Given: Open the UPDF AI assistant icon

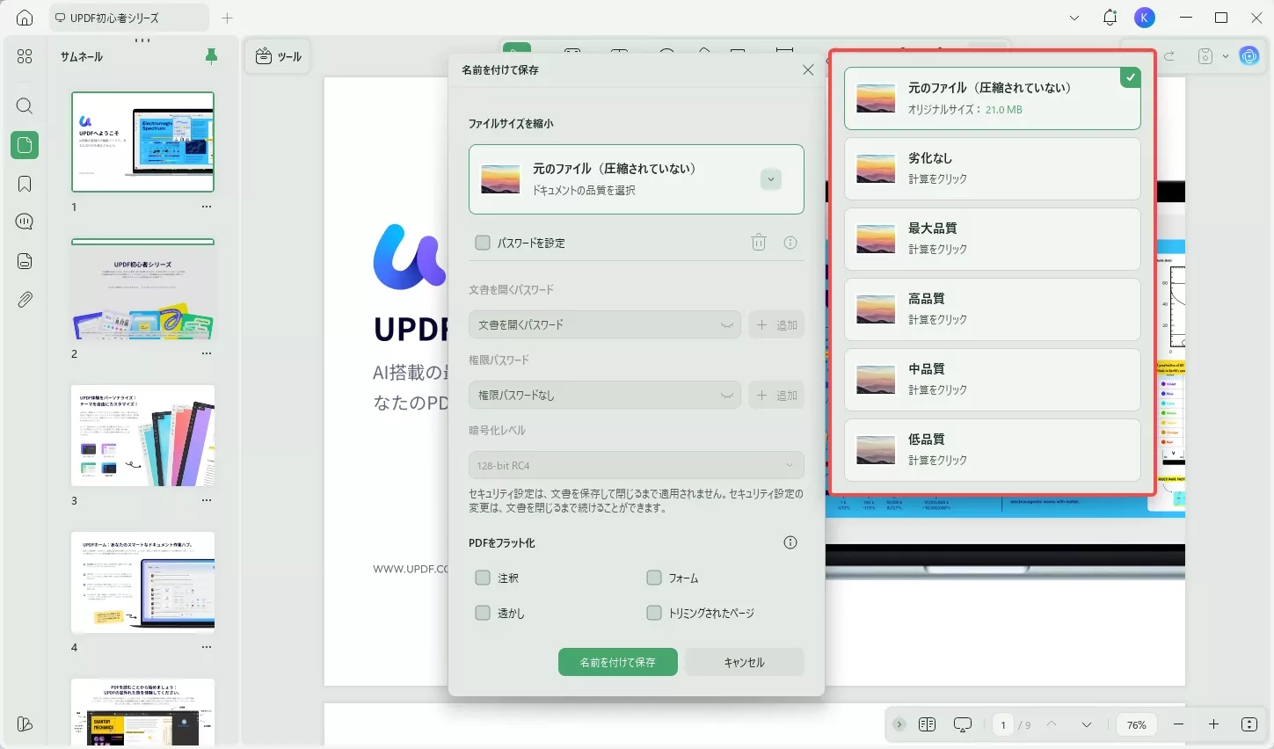Looking at the screenshot, I should [x=1249, y=56].
